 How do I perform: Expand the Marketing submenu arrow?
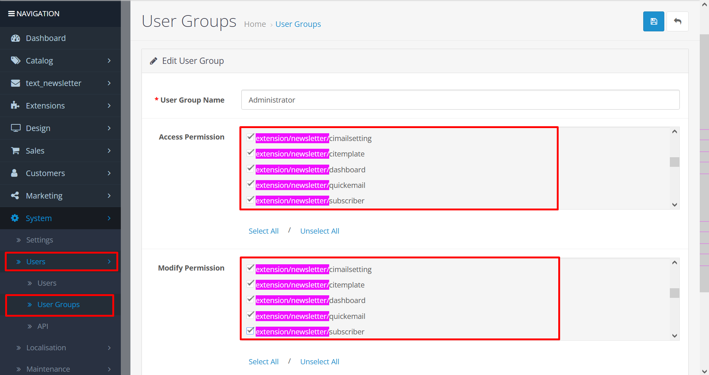pos(109,196)
